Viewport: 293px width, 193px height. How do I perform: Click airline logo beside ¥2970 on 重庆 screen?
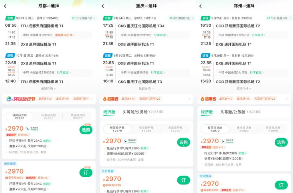(130, 141)
